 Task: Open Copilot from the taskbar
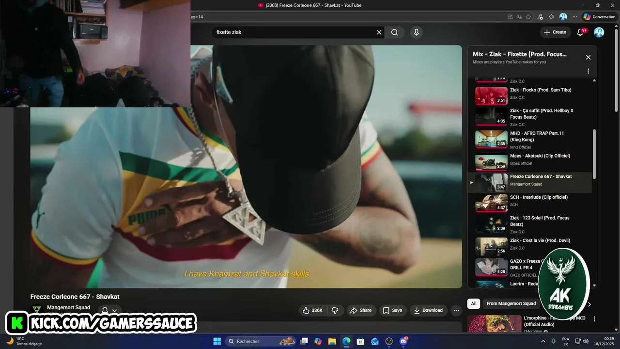click(x=318, y=341)
